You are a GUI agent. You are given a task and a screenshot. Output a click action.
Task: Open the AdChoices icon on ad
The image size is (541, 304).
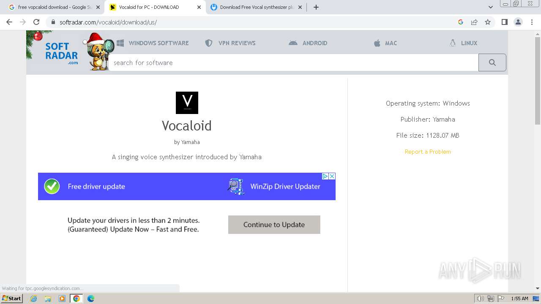[325, 176]
